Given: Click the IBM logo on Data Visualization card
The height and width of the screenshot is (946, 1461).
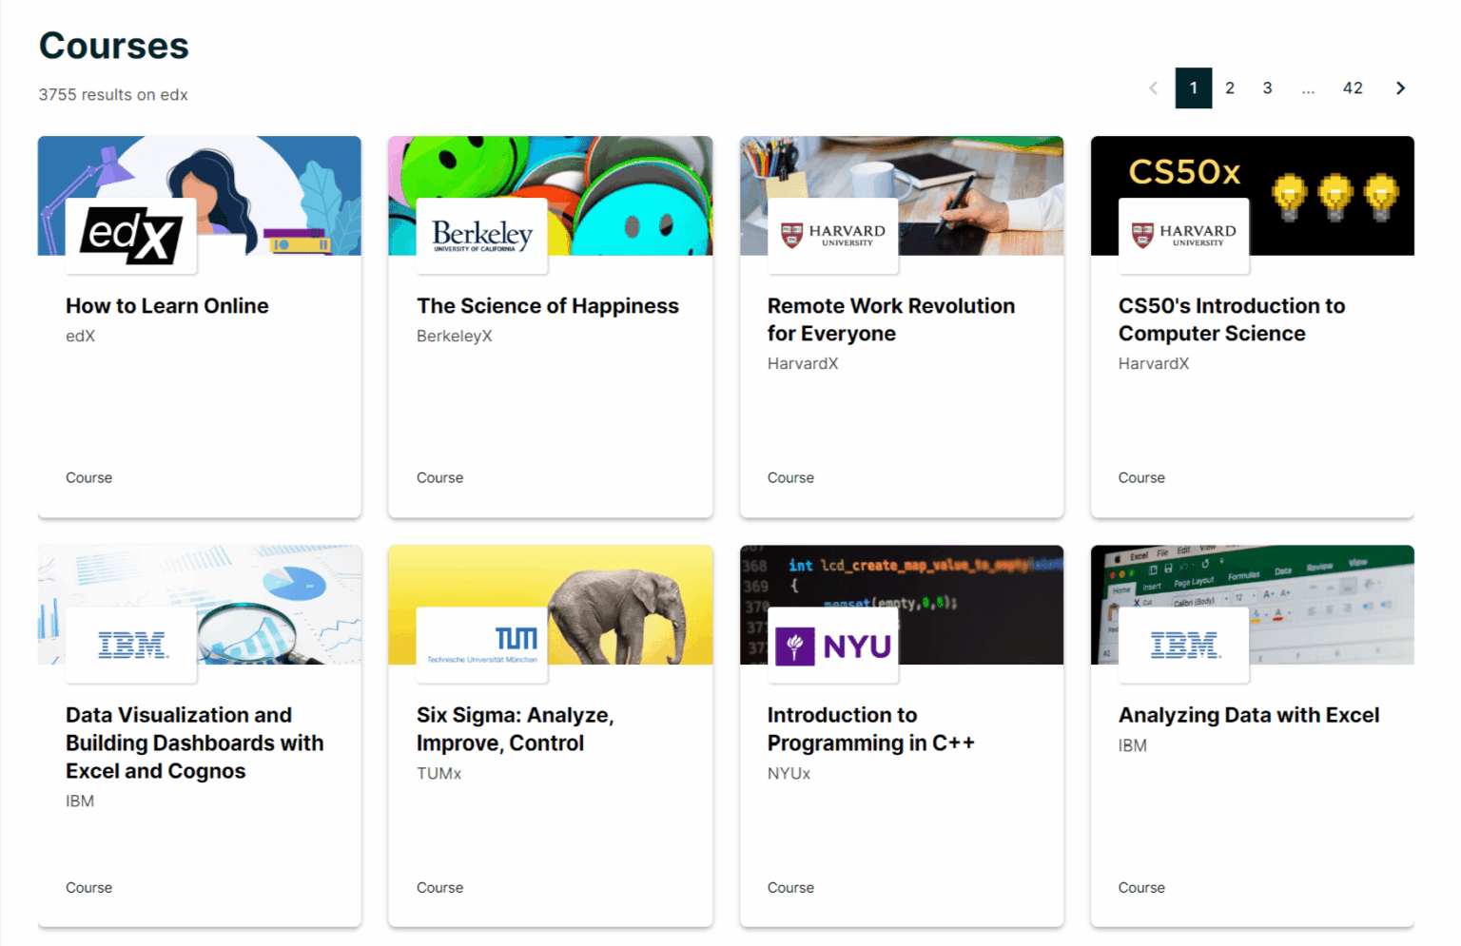Looking at the screenshot, I should click(130, 646).
